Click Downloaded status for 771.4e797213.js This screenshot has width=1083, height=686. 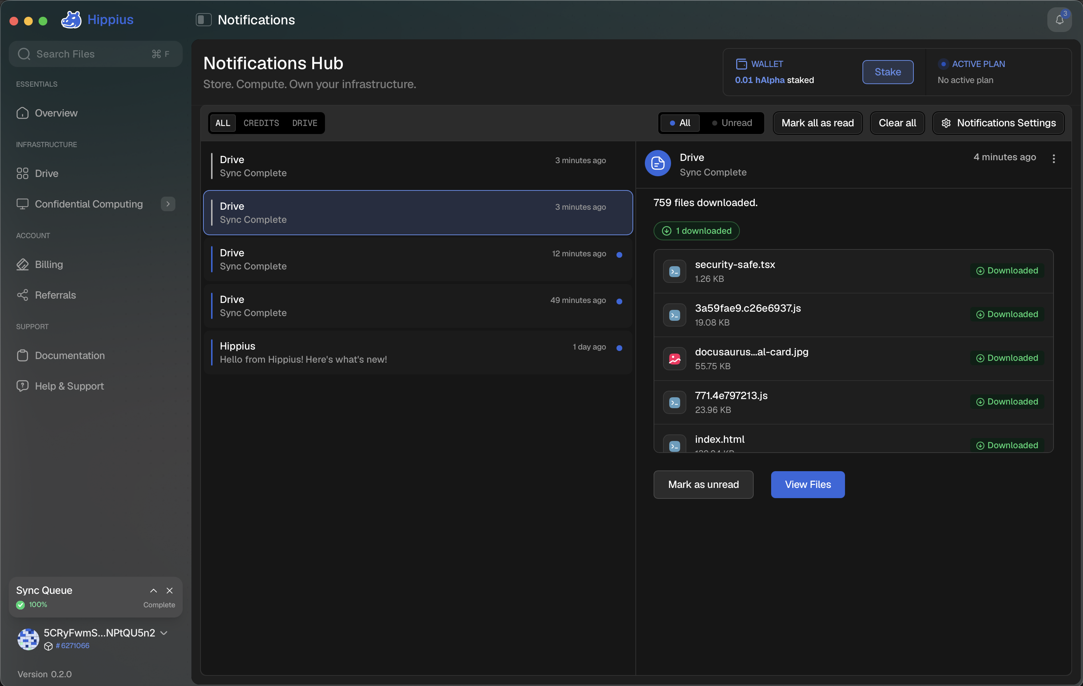coord(1007,402)
